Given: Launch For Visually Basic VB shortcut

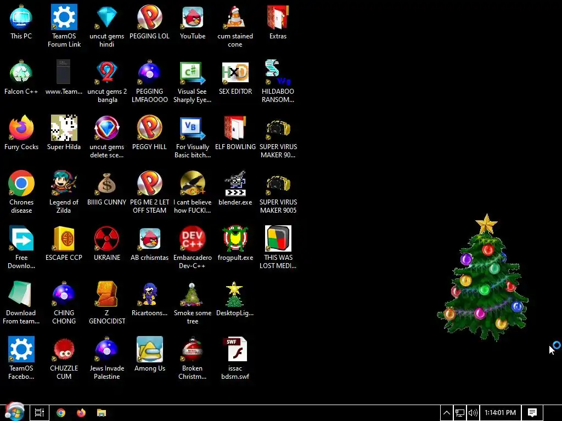Looking at the screenshot, I should pos(193,128).
